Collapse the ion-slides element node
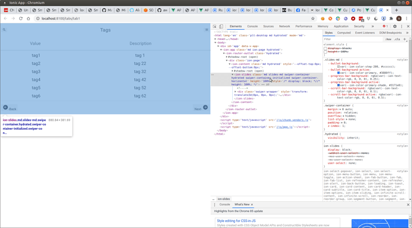412x228 pixels. pos(232,74)
